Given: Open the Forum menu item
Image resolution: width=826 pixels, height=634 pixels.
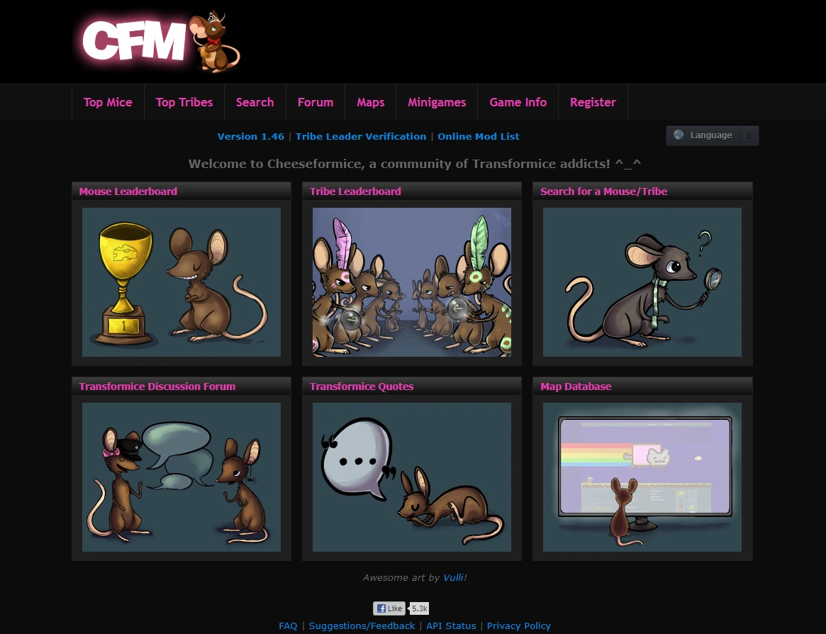Looking at the screenshot, I should [x=316, y=102].
